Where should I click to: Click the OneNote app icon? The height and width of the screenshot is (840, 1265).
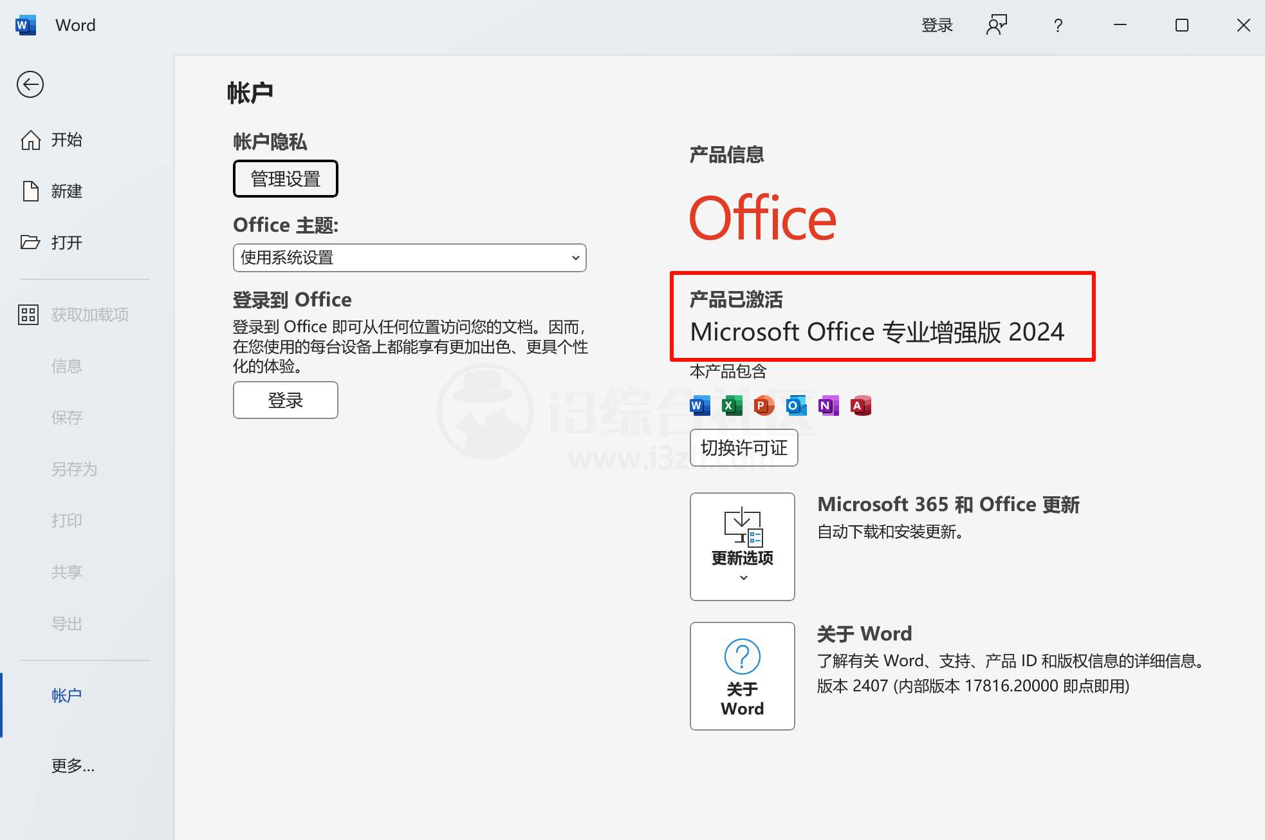(829, 406)
